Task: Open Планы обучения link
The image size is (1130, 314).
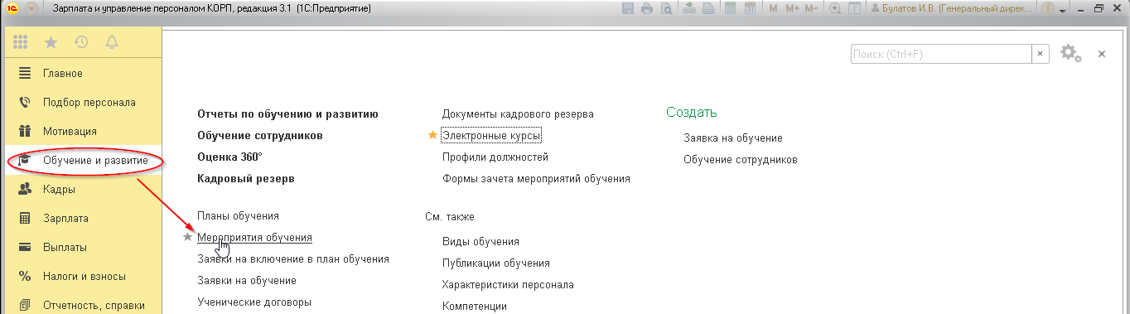Action: (238, 215)
